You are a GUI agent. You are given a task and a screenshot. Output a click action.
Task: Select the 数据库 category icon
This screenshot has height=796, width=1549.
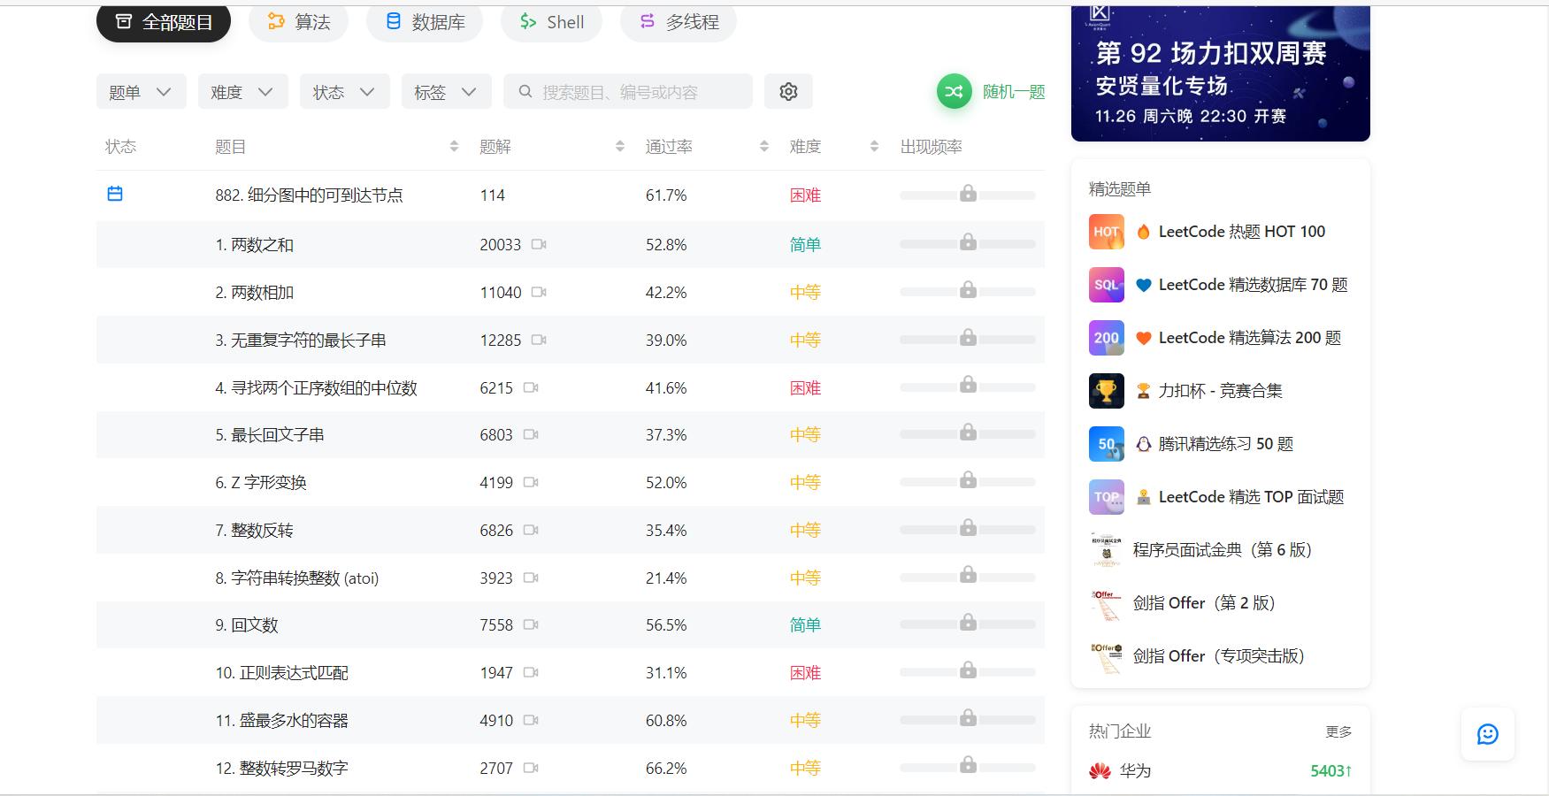(393, 22)
